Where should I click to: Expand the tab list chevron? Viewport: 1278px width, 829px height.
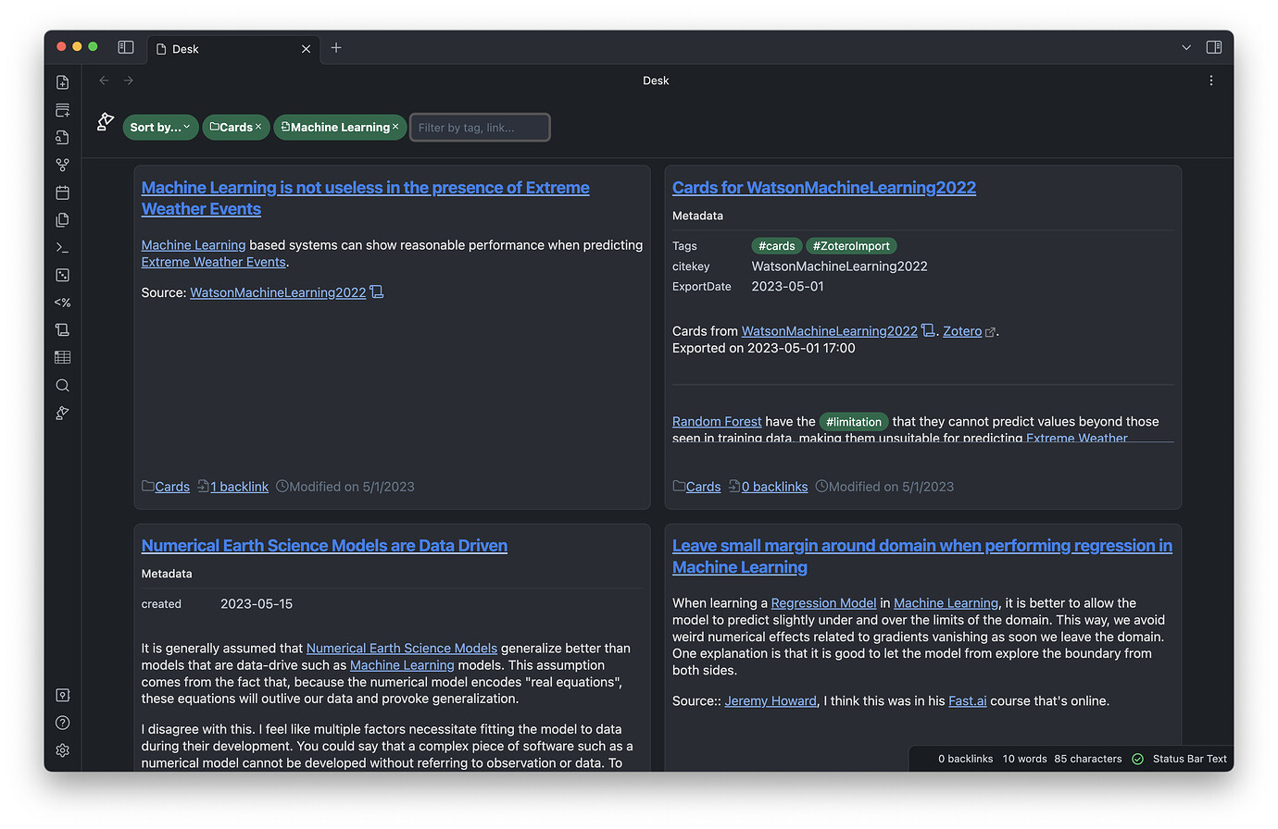tap(1186, 47)
